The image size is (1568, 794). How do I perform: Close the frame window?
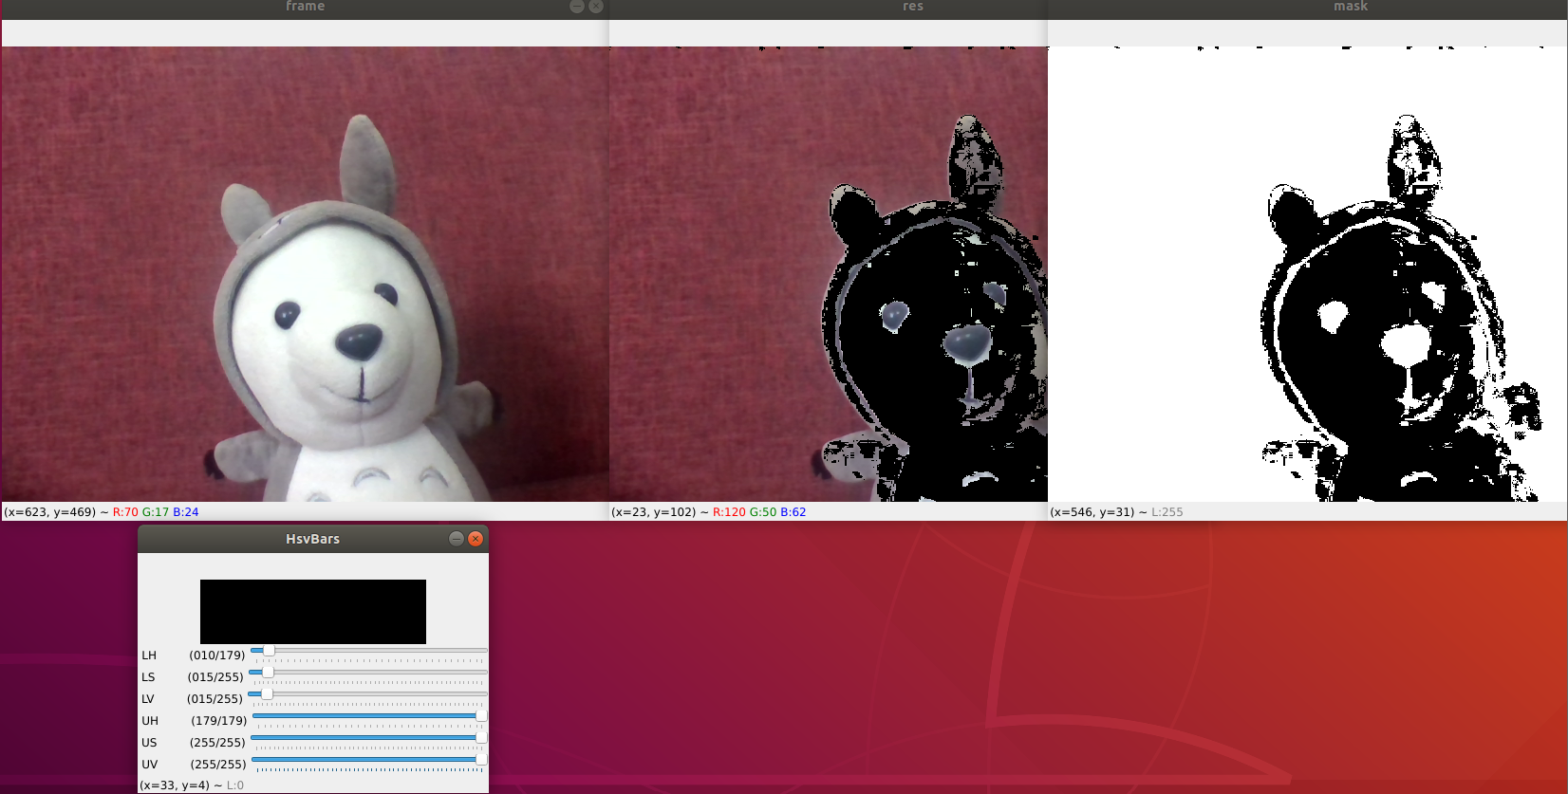tap(596, 6)
